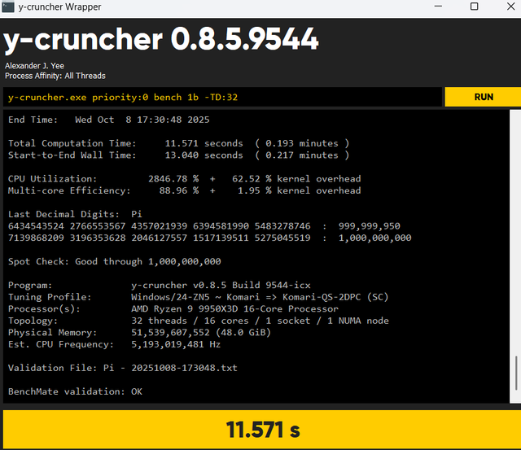The width and height of the screenshot is (521, 450).
Task: Click the 'Total Computation Time:' line
Action: point(179,143)
